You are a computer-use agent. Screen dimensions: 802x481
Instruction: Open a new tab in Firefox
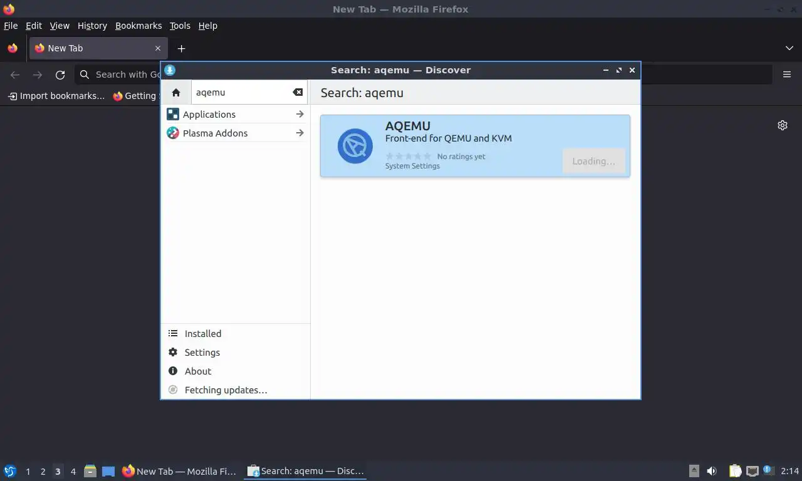181,48
